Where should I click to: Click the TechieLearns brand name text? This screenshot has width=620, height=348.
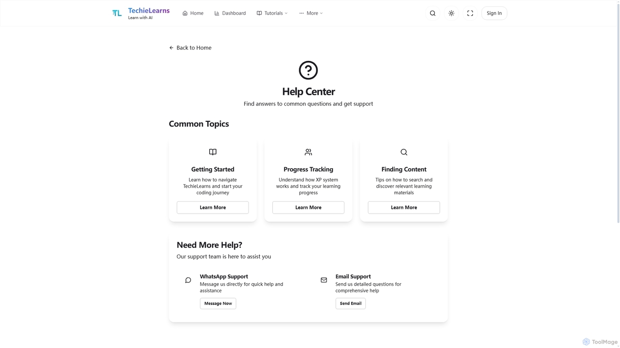(149, 10)
